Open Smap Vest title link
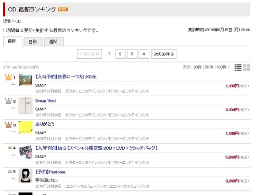The width and height of the screenshot is (255, 195). (x=46, y=101)
